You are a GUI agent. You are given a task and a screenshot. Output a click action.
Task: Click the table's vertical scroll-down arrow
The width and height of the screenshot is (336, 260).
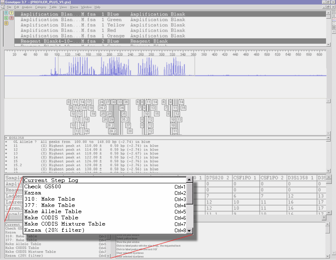click(329, 212)
